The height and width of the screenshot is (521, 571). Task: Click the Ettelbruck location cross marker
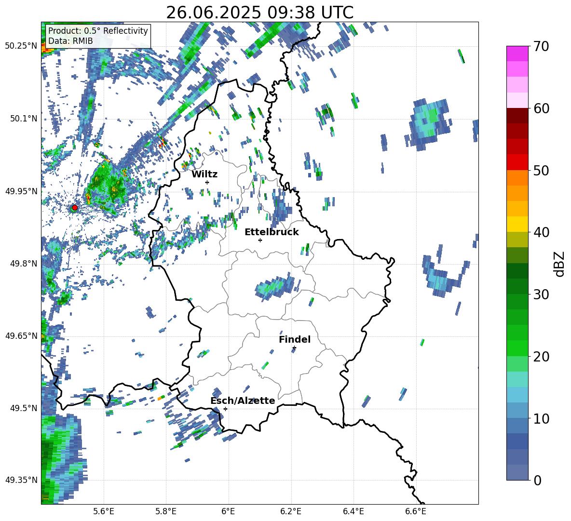click(260, 240)
